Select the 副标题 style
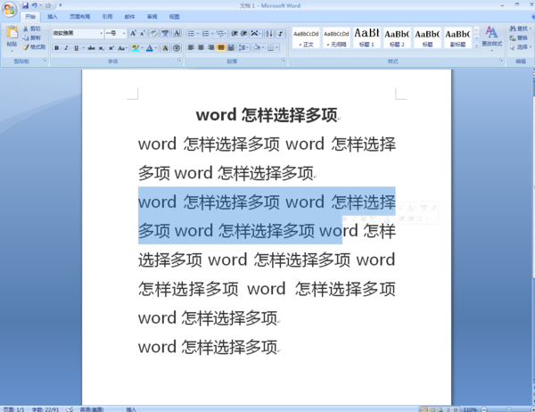 (x=457, y=37)
